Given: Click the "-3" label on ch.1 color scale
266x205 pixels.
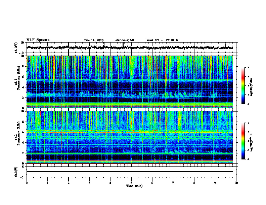Looking at the screenshot, I should [x=248, y=68].
